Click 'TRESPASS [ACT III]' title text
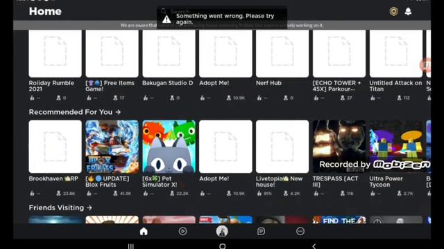The height and width of the screenshot is (249, 444). pos(335,181)
